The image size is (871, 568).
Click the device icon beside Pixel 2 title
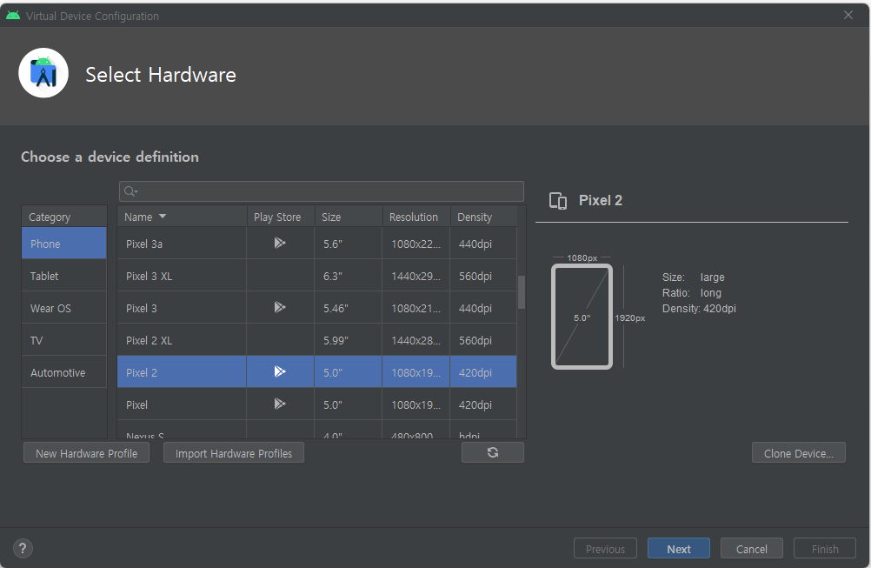[558, 201]
